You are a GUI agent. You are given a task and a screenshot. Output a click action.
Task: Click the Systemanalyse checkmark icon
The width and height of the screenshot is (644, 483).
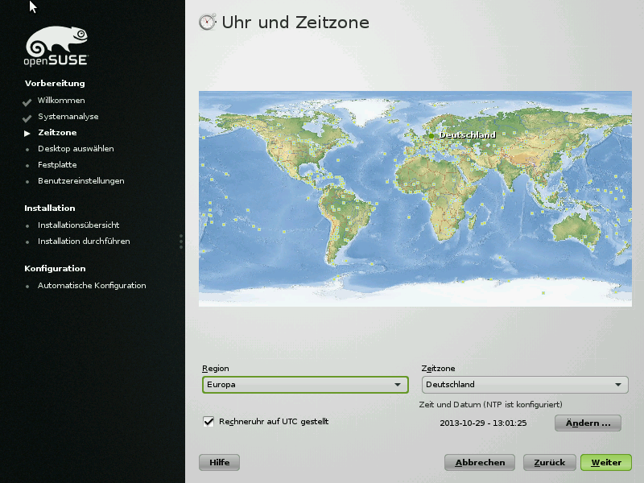[x=27, y=118]
